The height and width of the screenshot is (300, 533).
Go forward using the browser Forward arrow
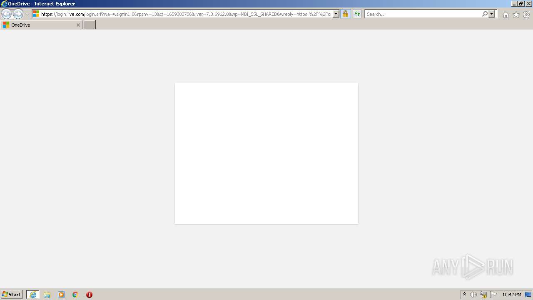[x=18, y=14]
